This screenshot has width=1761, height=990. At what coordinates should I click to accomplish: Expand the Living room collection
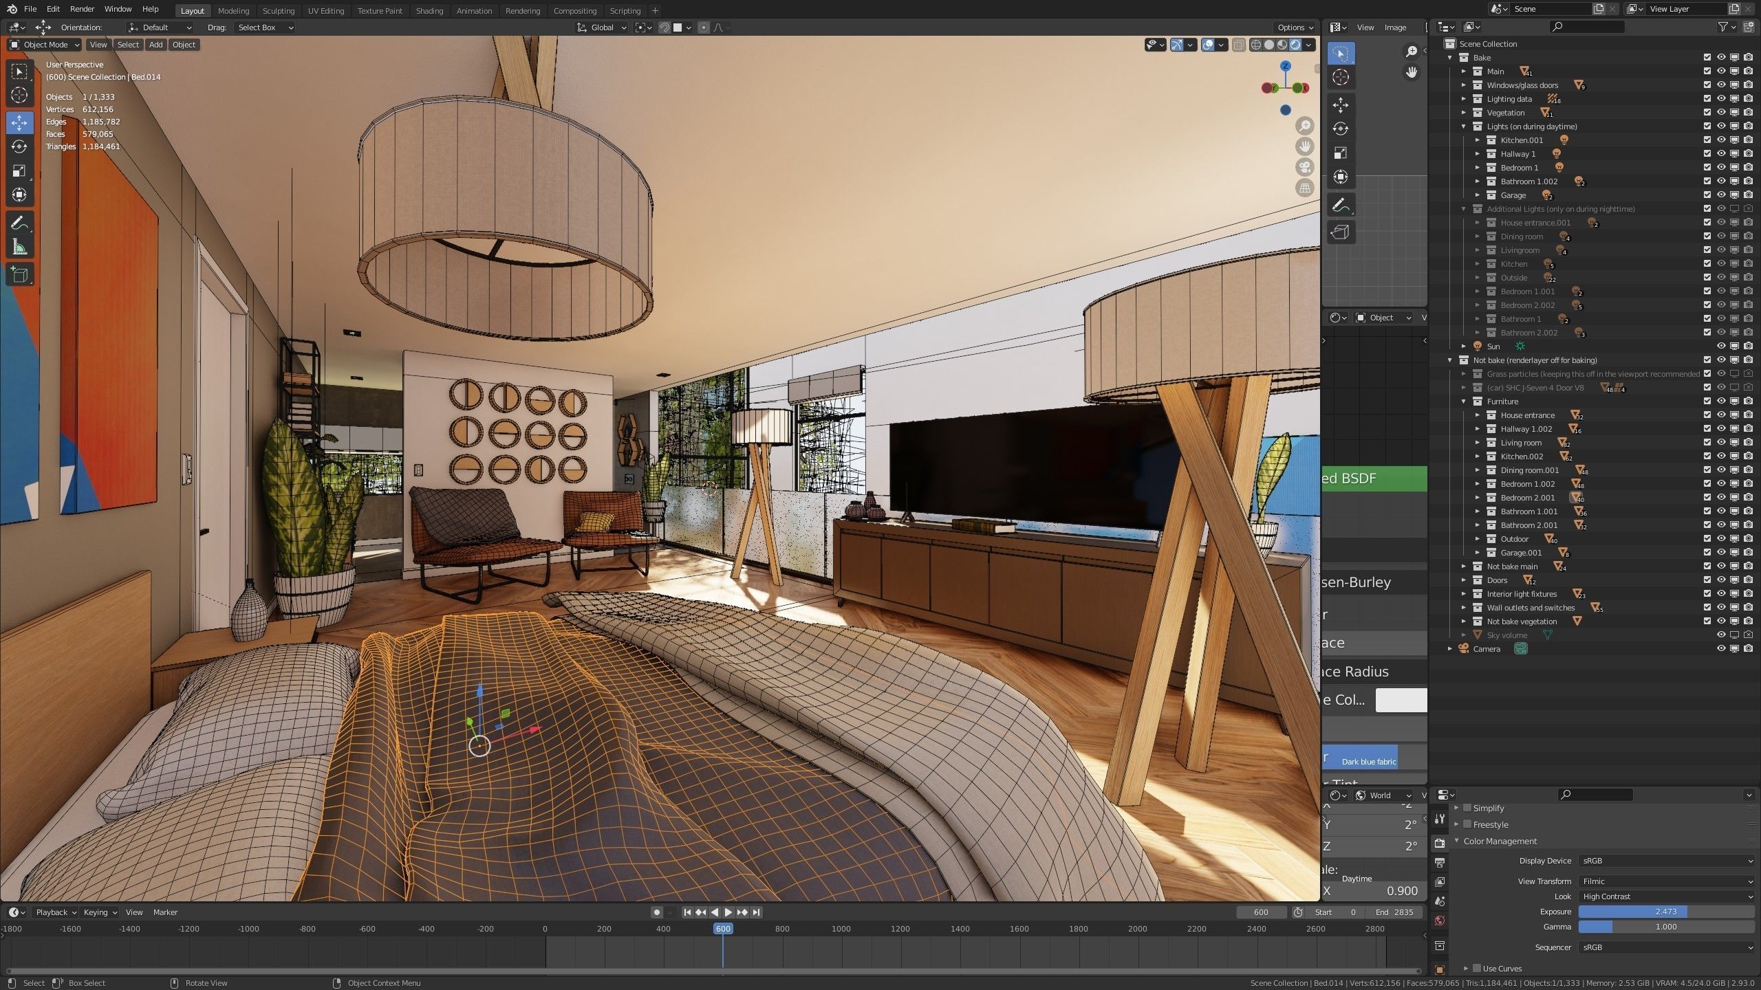point(1478,443)
